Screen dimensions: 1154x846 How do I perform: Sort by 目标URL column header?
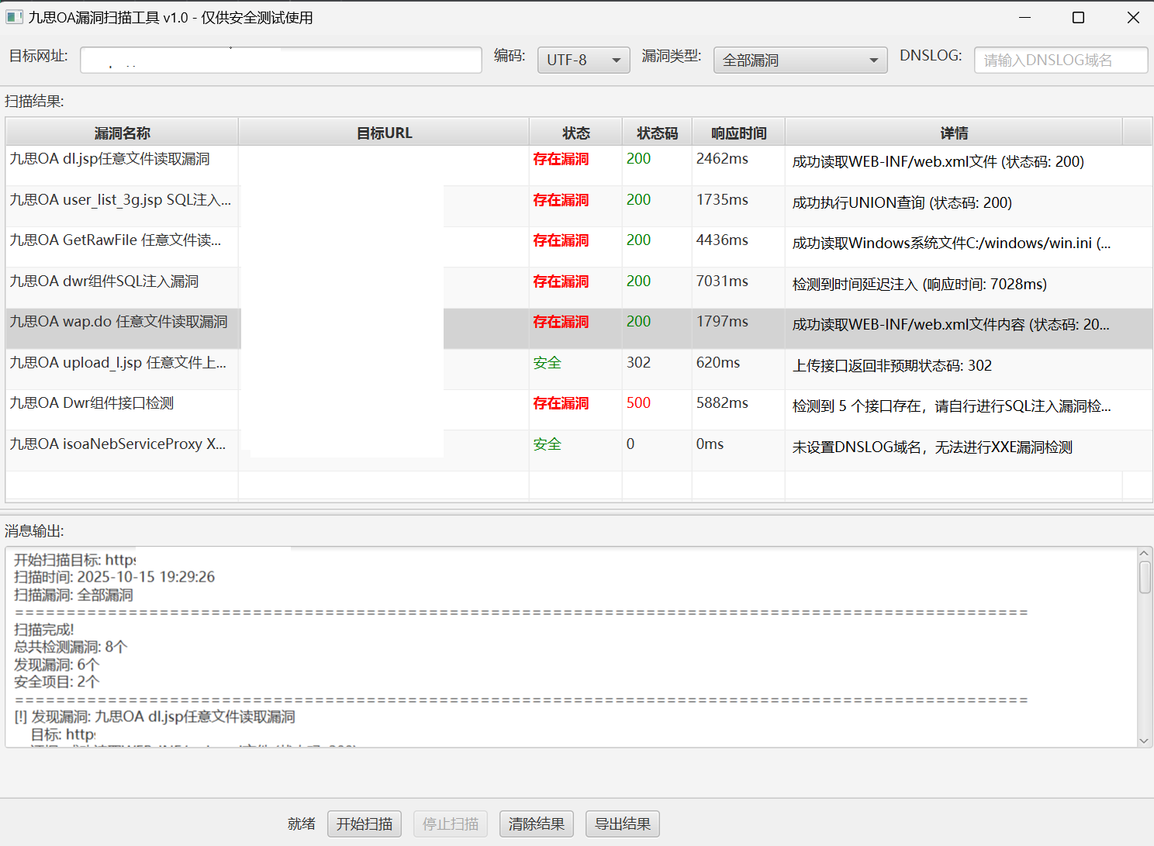point(384,133)
